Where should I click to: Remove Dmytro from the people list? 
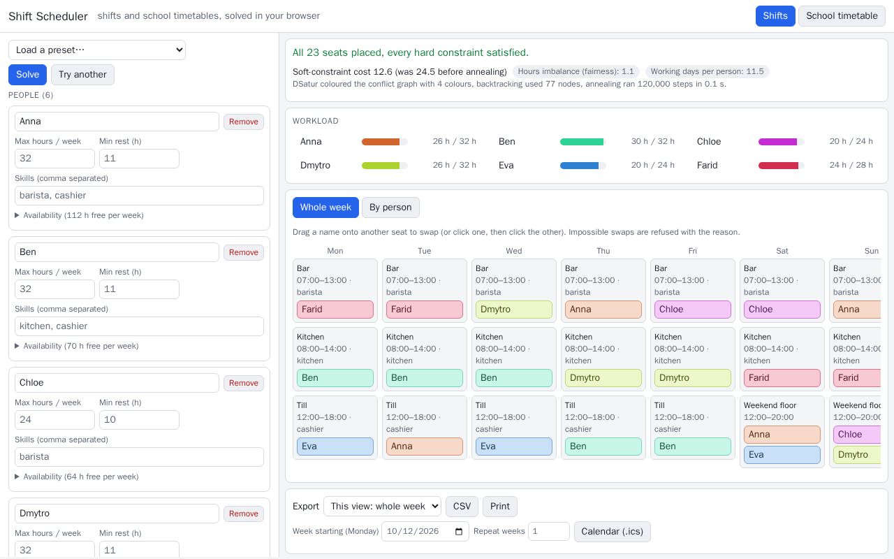coord(244,514)
